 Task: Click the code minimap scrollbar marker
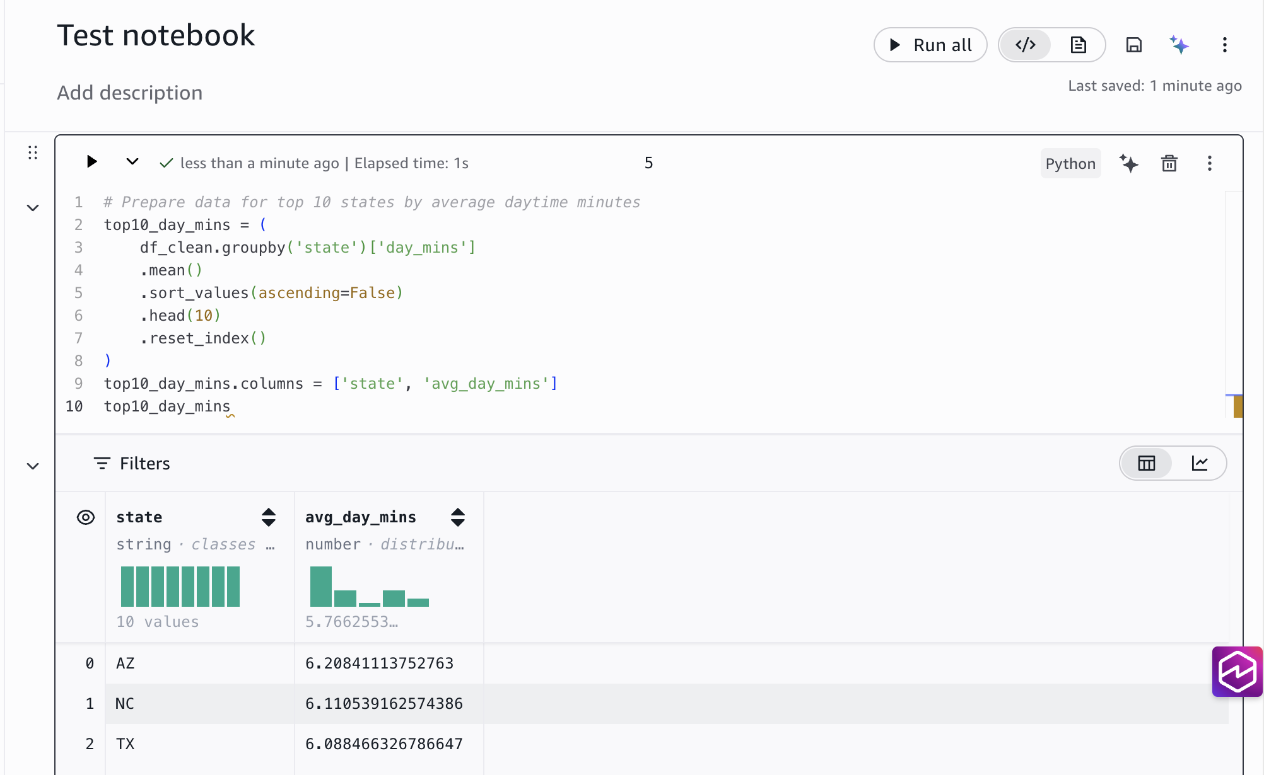click(x=1238, y=406)
